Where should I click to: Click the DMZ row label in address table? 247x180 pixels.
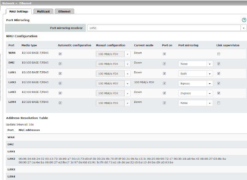(x=10, y=144)
